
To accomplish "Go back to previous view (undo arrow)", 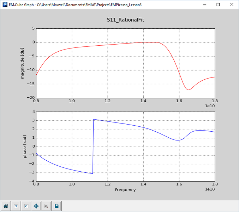I will [16, 206].
